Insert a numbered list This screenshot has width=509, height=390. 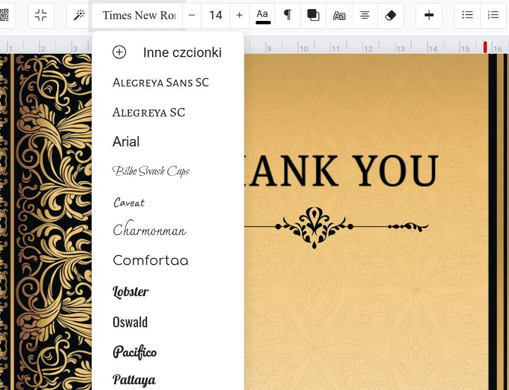coord(493,15)
